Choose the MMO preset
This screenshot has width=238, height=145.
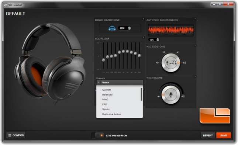[x=105, y=100]
